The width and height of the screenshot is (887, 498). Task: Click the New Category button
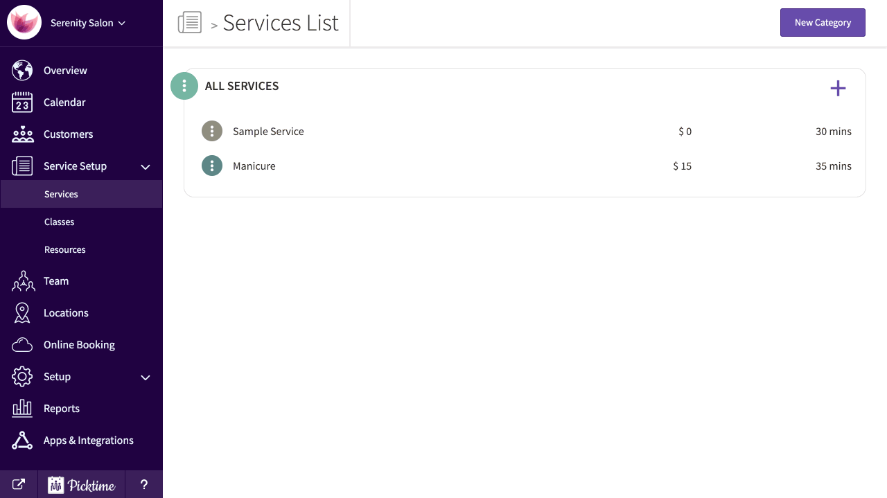pos(823,23)
